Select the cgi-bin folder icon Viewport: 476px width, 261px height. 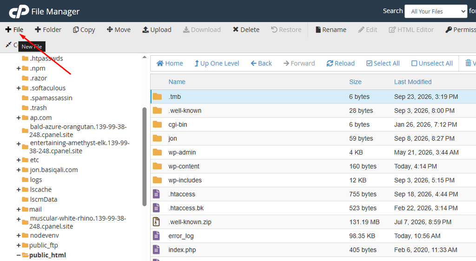pos(157,124)
